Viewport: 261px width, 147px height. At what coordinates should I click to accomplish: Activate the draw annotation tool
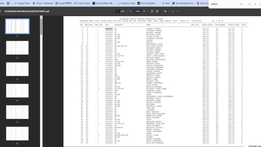[165, 11]
